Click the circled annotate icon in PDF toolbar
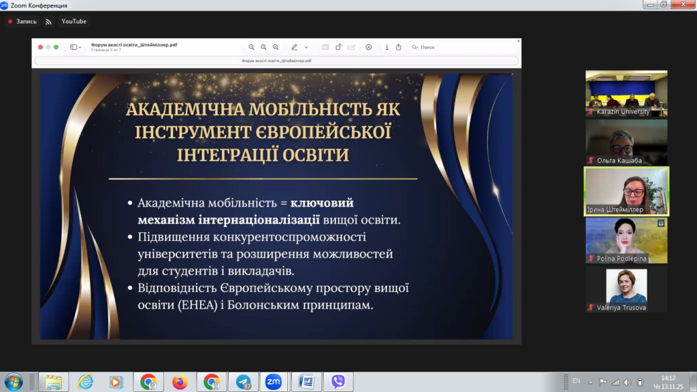 (368, 47)
